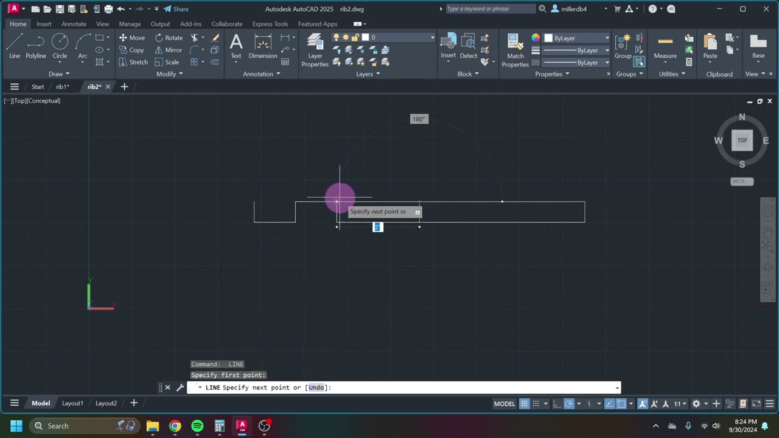Viewport: 779px width, 438px height.
Task: Click the Paste clipboard icon
Action: coord(710,46)
